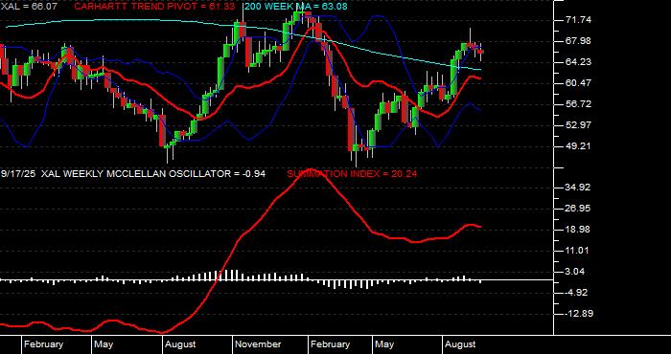Image resolution: width=671 pixels, height=354 pixels.
Task: Click the 49.21 price axis value
Action: coord(579,146)
